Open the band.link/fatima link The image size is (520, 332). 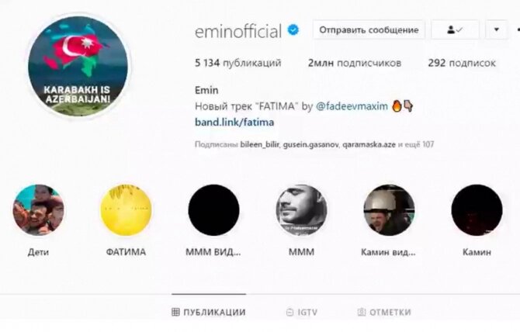[234, 123]
